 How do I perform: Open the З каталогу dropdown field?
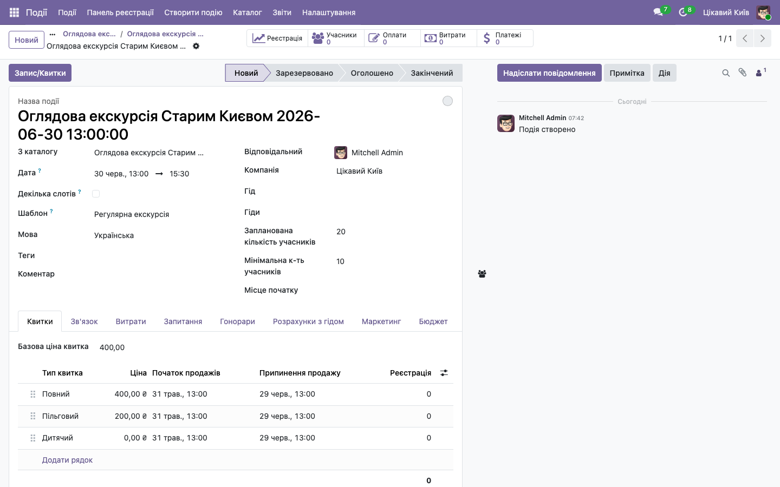[160, 153]
